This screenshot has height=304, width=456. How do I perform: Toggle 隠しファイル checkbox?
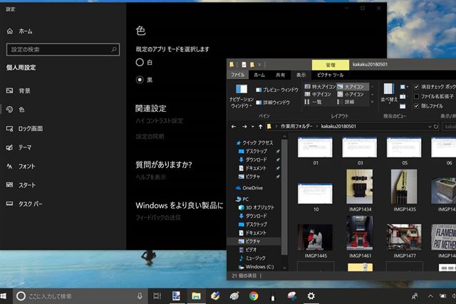pyautogui.click(x=416, y=106)
